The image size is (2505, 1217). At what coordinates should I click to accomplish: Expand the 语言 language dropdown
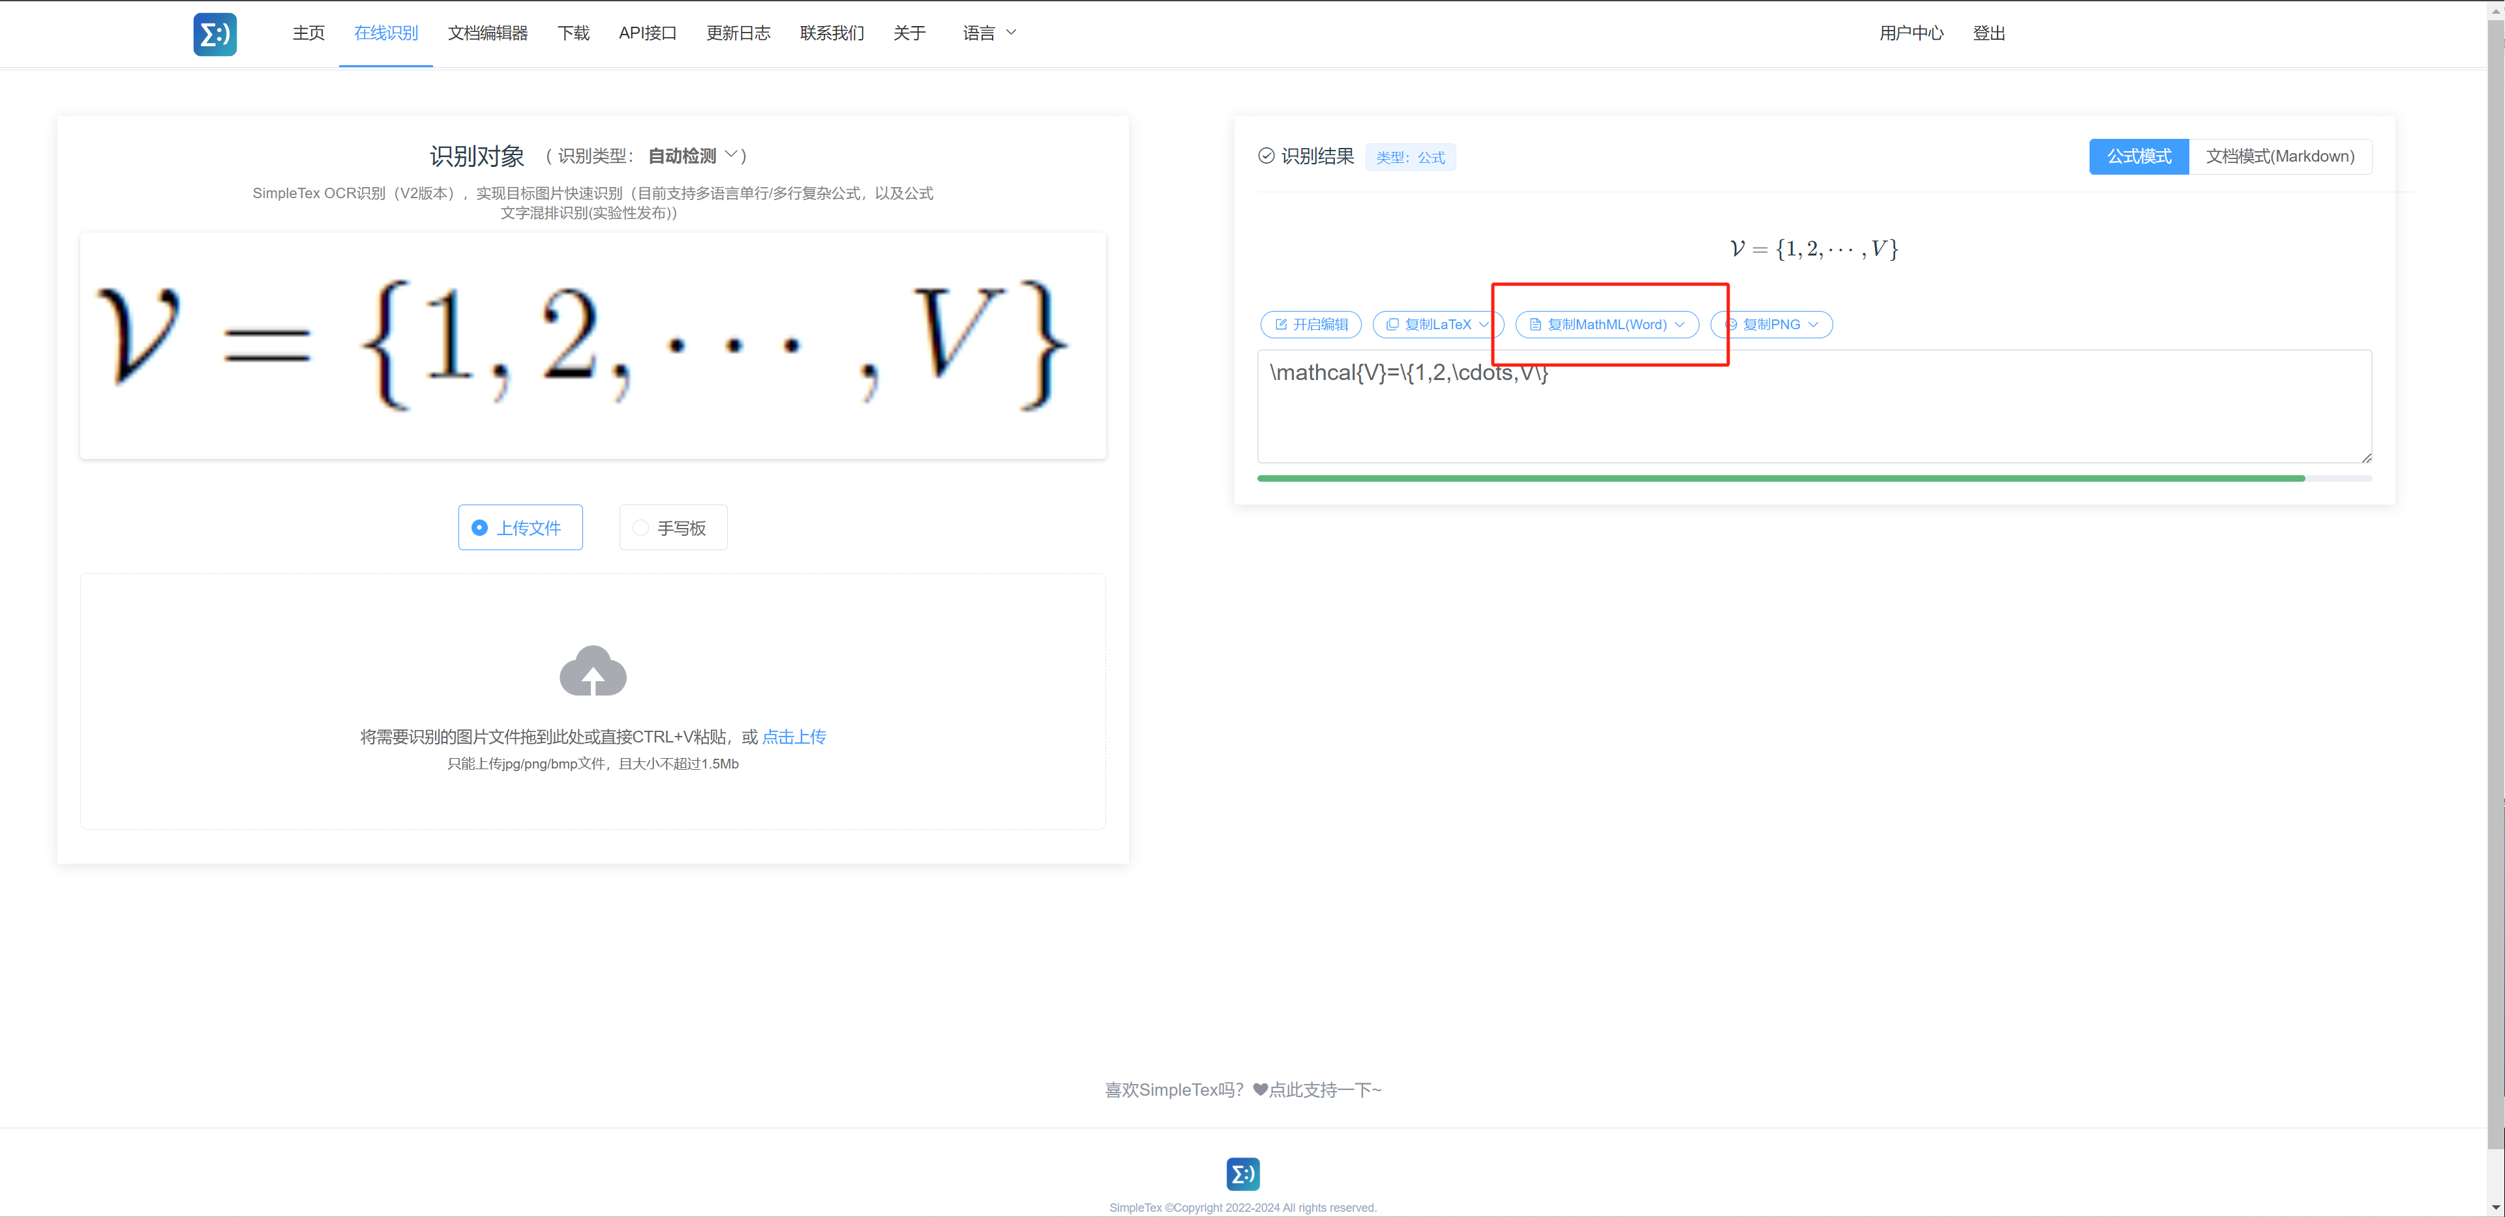click(989, 33)
